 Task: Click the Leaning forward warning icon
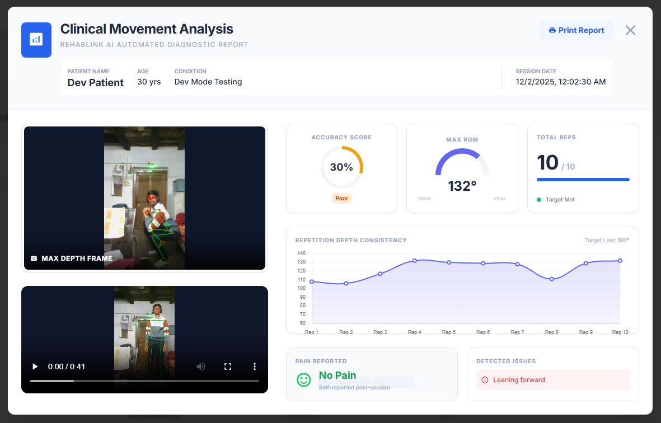point(485,380)
